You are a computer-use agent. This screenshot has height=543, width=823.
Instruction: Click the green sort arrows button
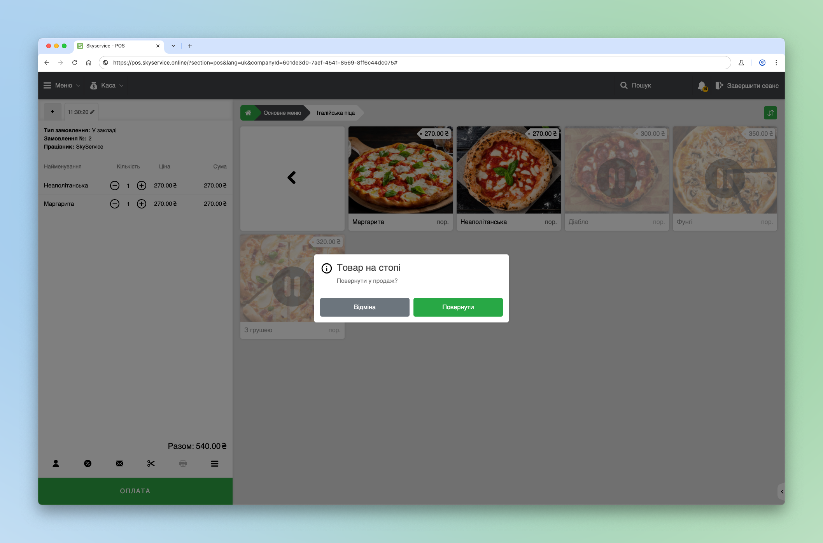[x=770, y=113]
